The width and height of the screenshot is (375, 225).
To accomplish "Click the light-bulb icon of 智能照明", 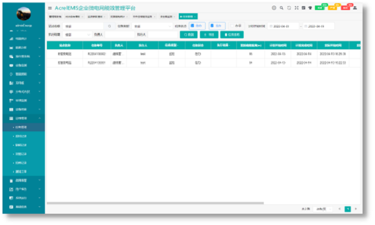I will [x=11, y=74].
